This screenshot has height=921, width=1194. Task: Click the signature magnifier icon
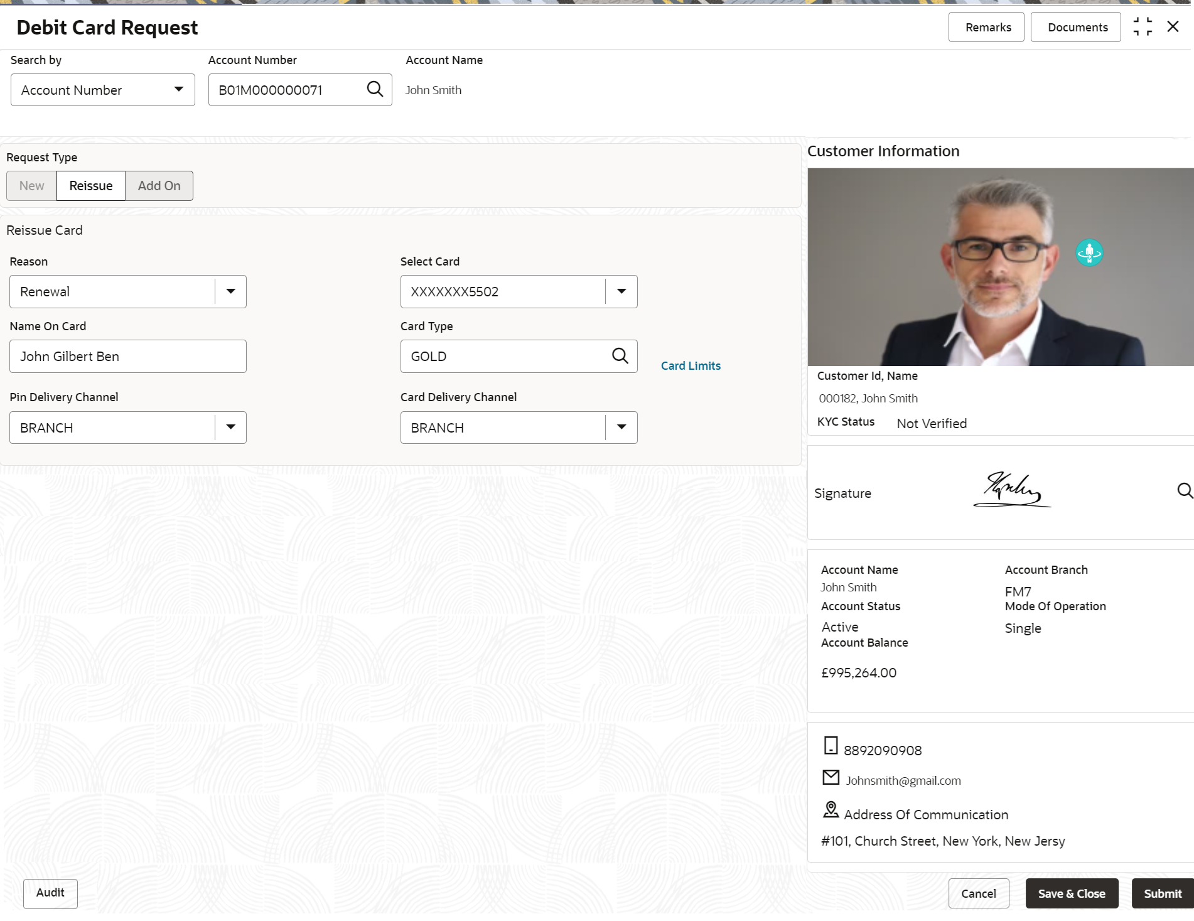1185,490
